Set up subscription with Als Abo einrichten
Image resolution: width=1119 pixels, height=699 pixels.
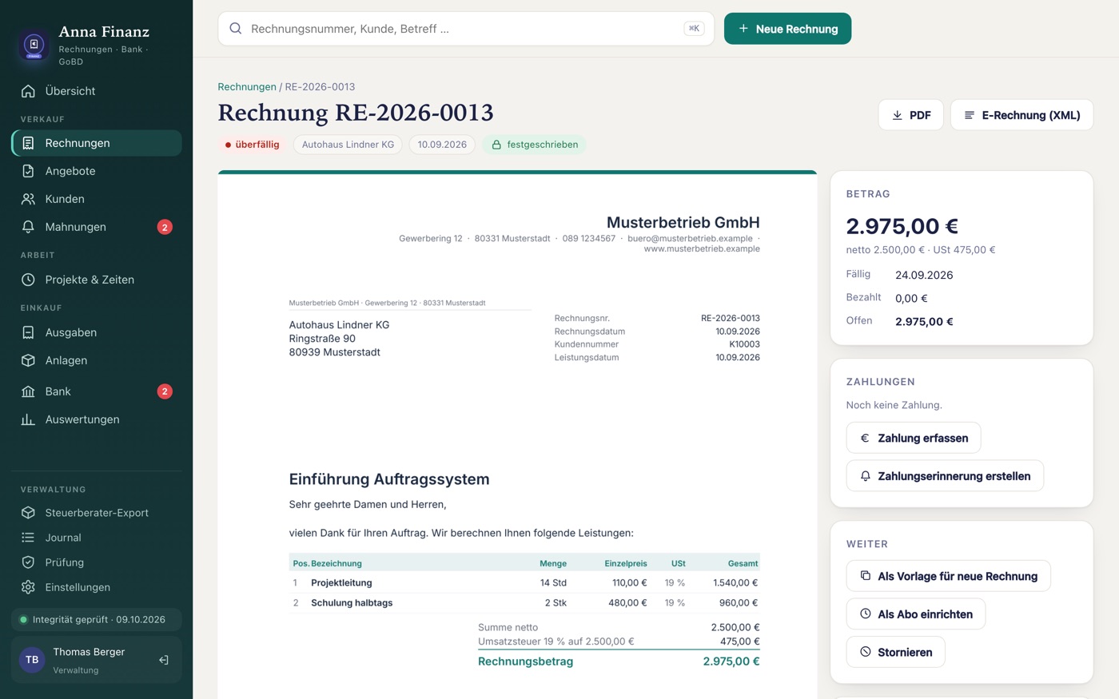pyautogui.click(x=916, y=614)
